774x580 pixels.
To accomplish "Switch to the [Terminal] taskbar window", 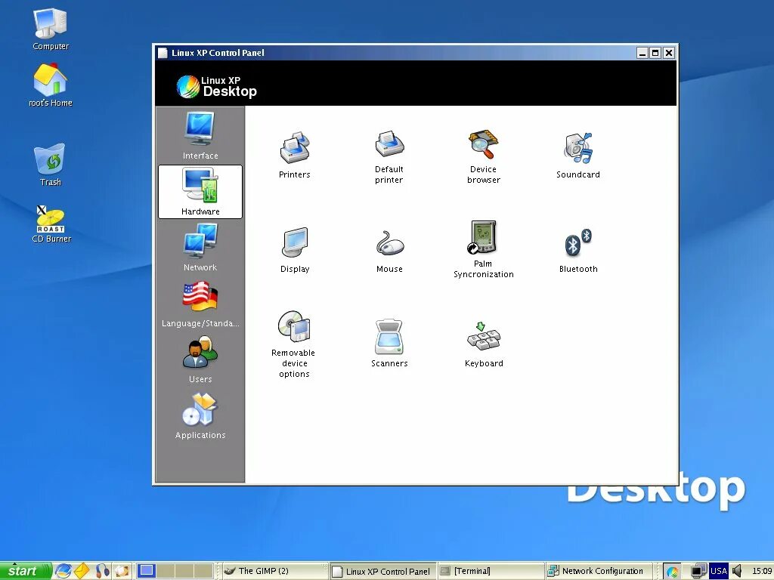I will click(490, 571).
